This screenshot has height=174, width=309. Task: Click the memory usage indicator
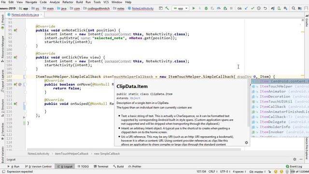299,172
